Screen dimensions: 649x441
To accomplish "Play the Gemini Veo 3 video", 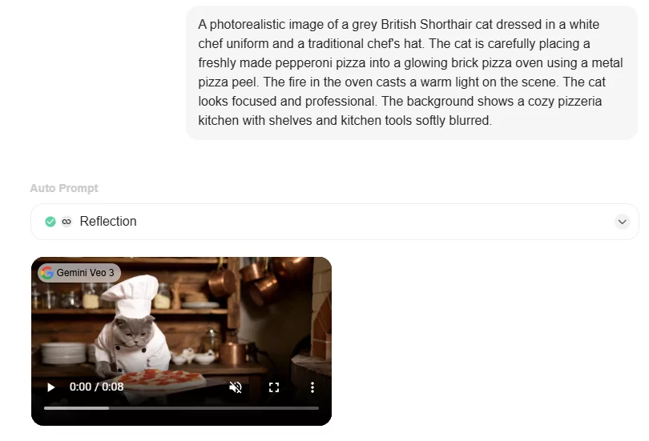I will pyautogui.click(x=51, y=387).
